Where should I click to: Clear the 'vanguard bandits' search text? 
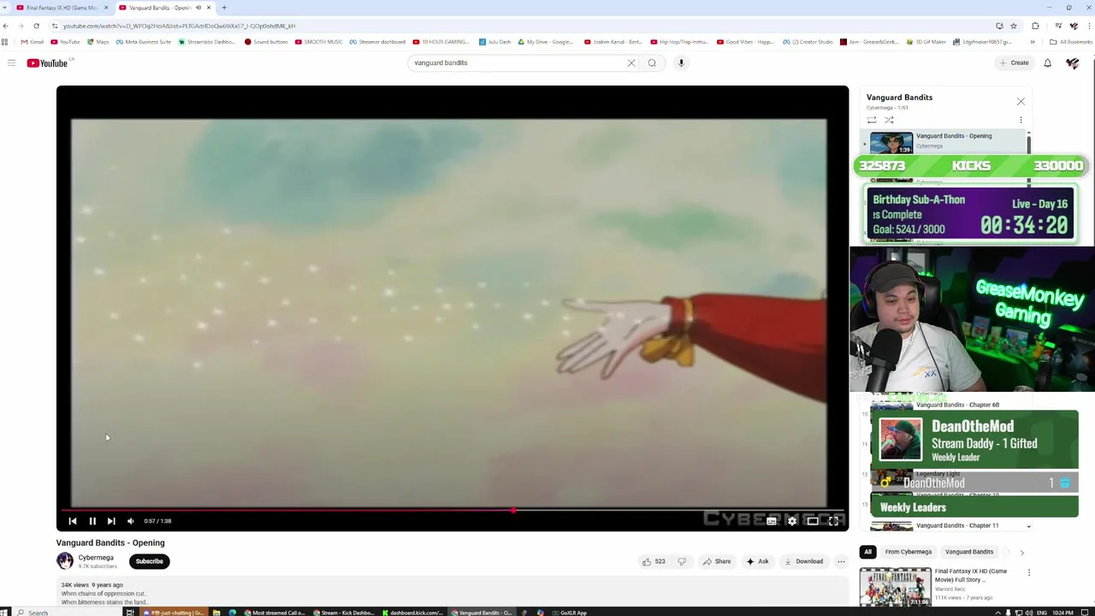pyautogui.click(x=631, y=62)
